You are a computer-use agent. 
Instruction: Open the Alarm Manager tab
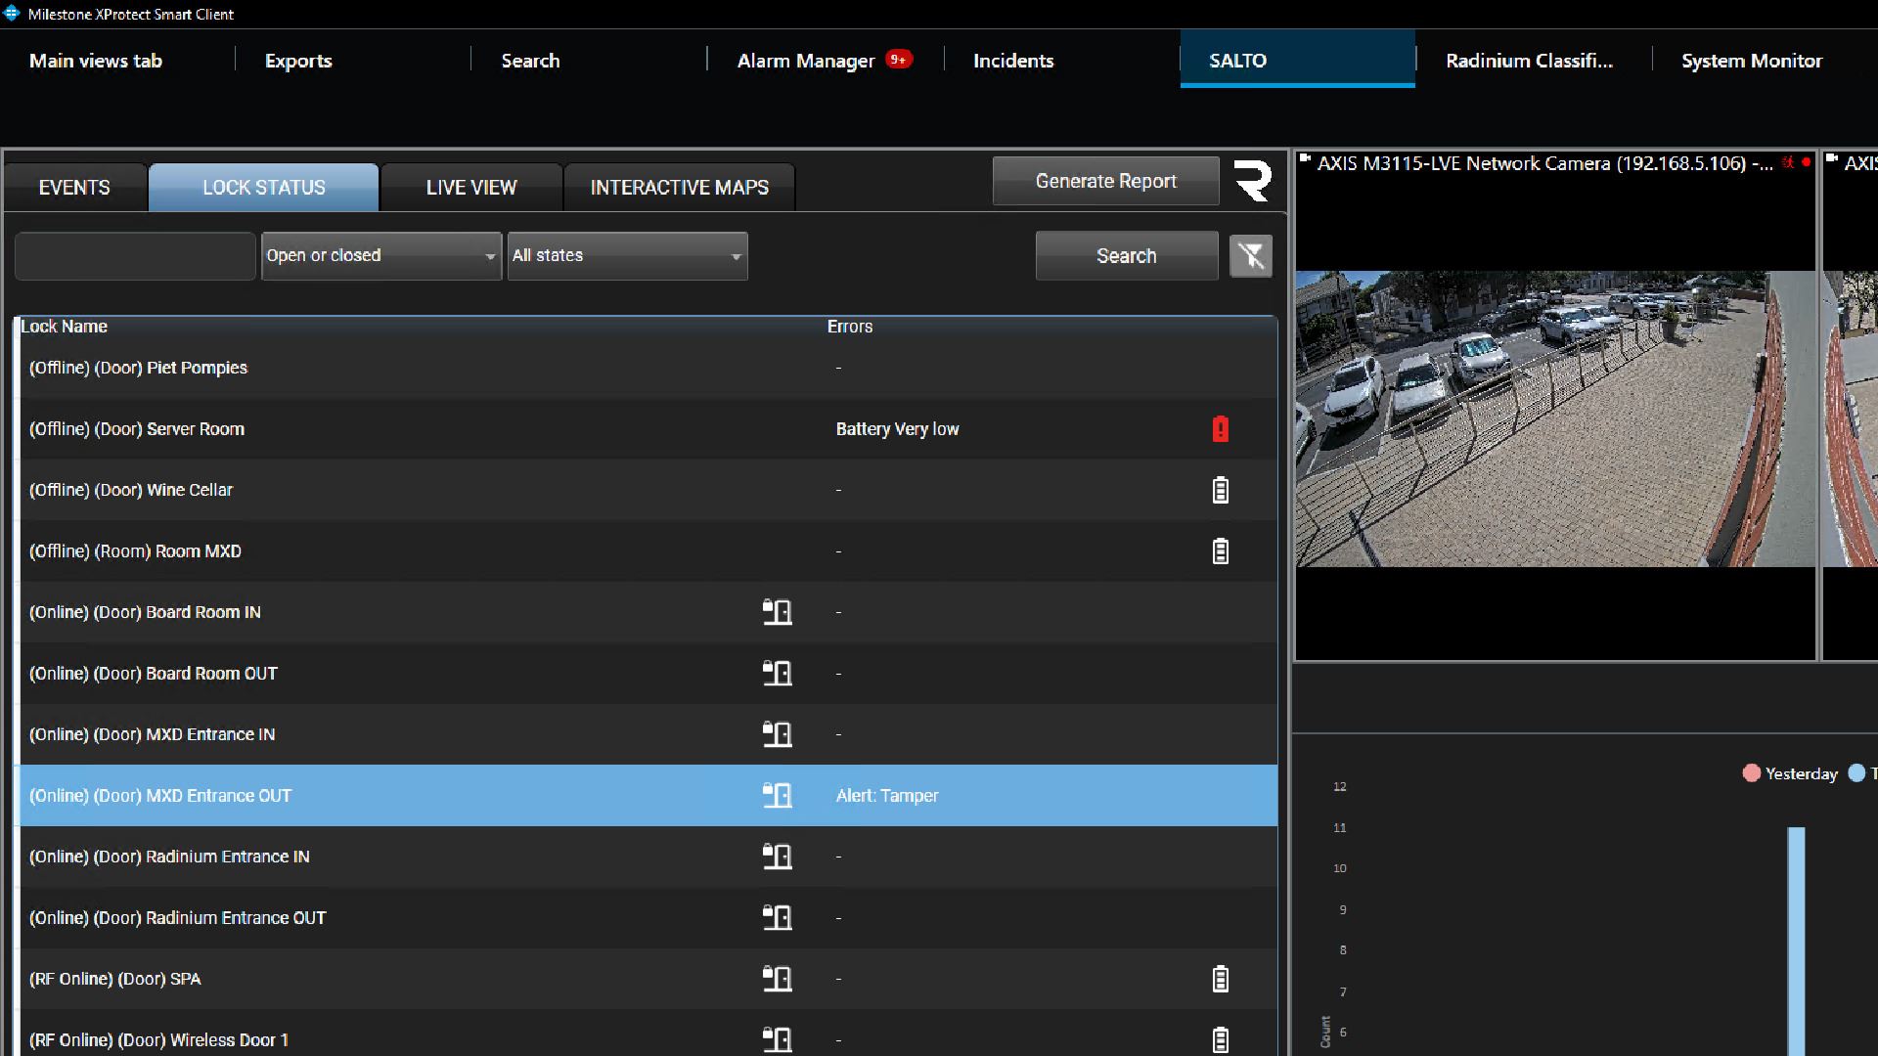pyautogui.click(x=806, y=61)
